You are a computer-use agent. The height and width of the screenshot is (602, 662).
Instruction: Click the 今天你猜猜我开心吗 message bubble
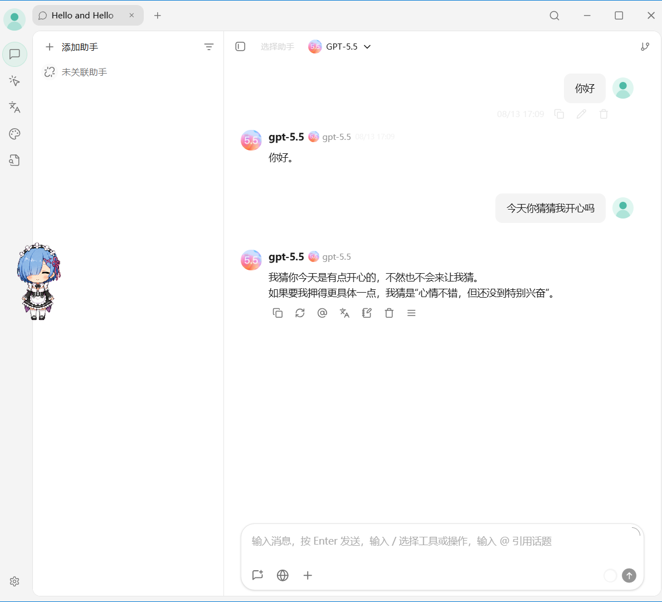(x=551, y=208)
